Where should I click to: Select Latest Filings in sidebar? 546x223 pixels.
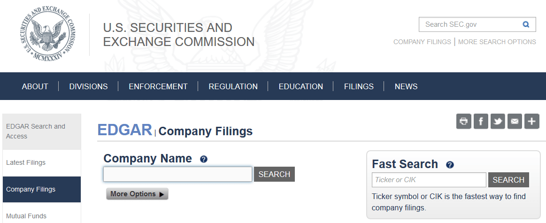point(26,162)
